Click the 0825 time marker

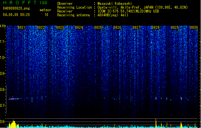coord(98,27)
